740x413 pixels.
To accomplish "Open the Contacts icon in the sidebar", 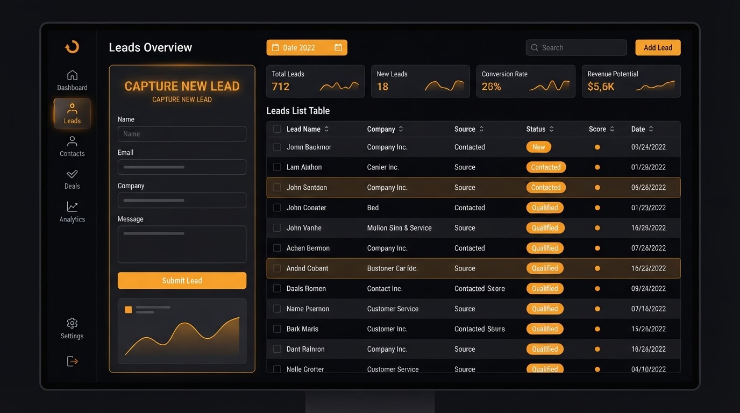I will pos(72,141).
